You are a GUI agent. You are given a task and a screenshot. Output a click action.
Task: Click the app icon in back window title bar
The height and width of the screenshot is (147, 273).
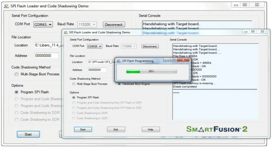6,6
